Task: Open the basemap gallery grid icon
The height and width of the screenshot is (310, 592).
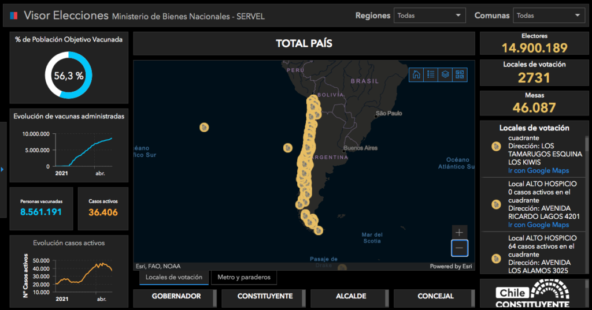Action: pos(460,74)
